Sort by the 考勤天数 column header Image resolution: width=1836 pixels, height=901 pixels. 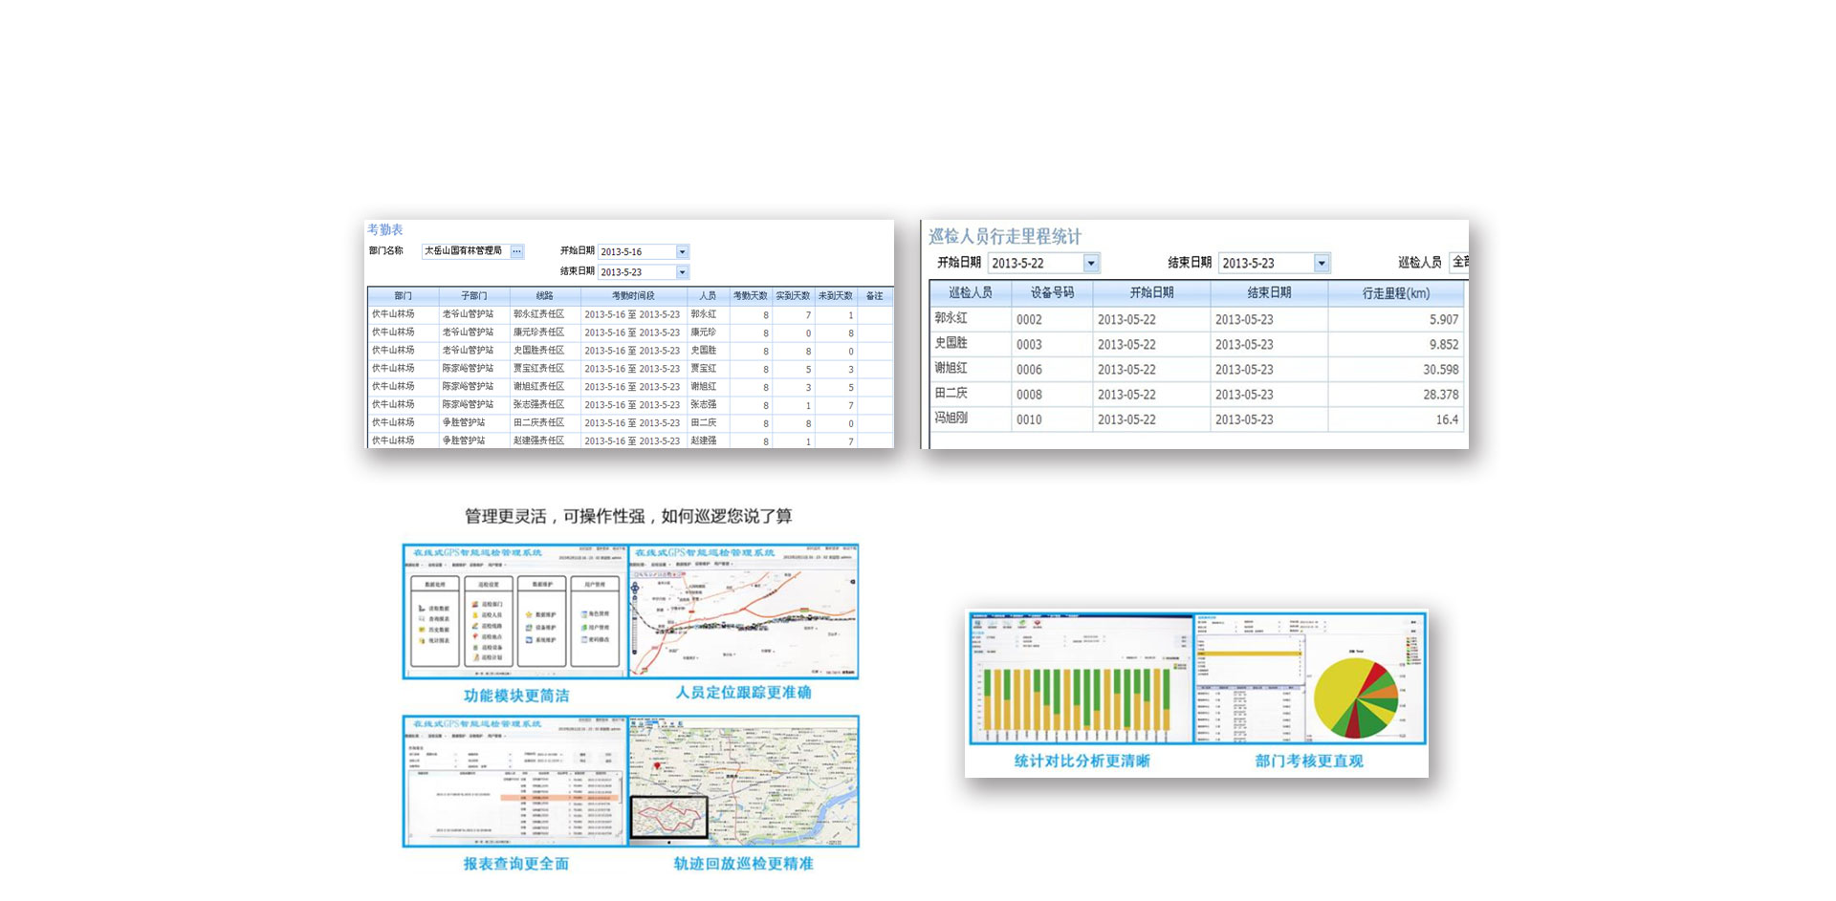pyautogui.click(x=750, y=296)
